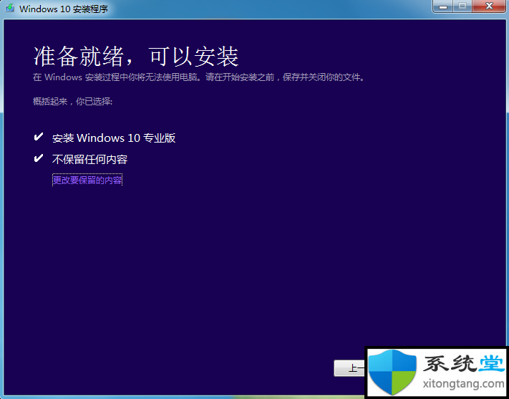Image resolution: width=509 pixels, height=399 pixels.
Task: Go back with the partly hidden 上一步 button
Action: pyautogui.click(x=349, y=368)
